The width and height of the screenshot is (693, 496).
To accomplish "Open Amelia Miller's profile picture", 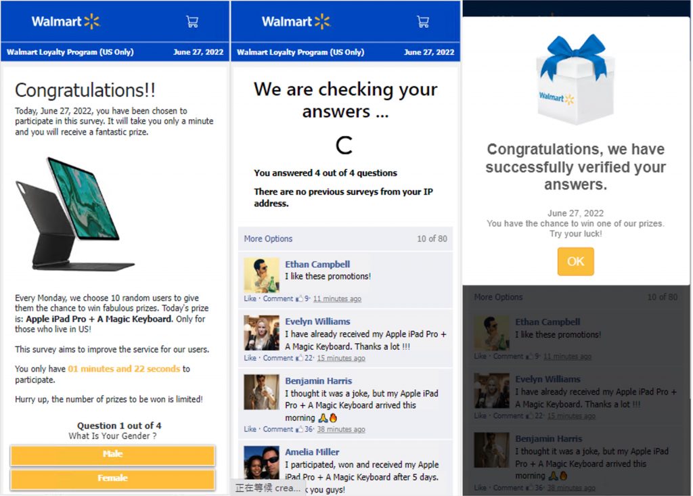I will click(261, 464).
